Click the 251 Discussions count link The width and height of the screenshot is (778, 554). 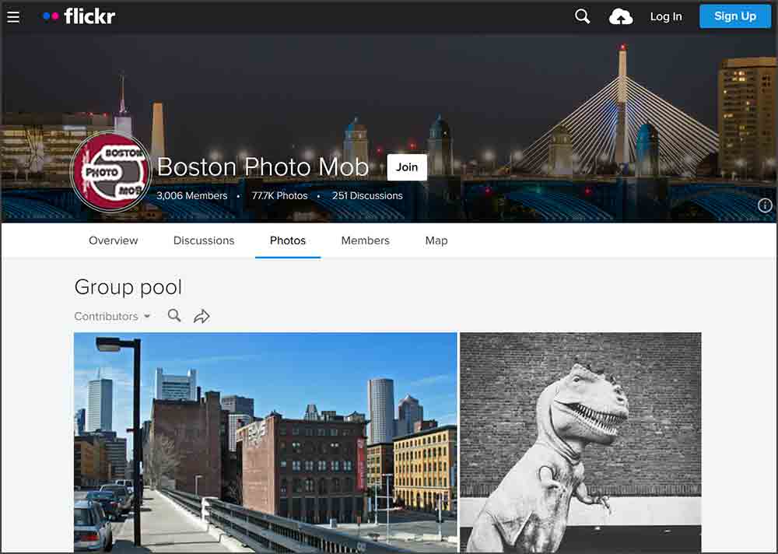367,195
